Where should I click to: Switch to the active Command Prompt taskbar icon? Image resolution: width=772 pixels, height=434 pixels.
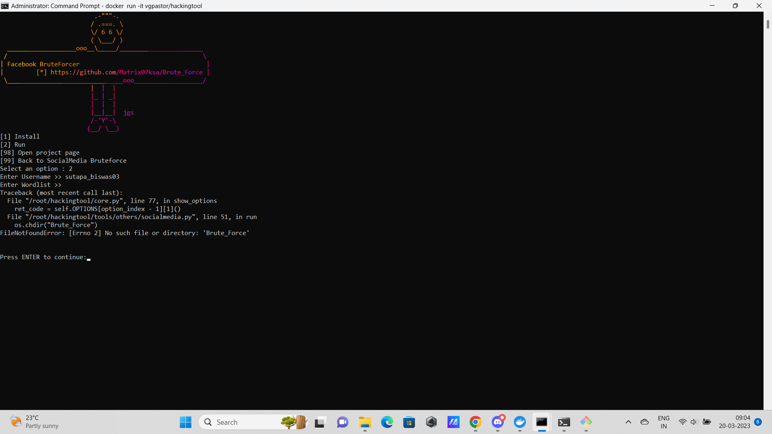point(542,422)
